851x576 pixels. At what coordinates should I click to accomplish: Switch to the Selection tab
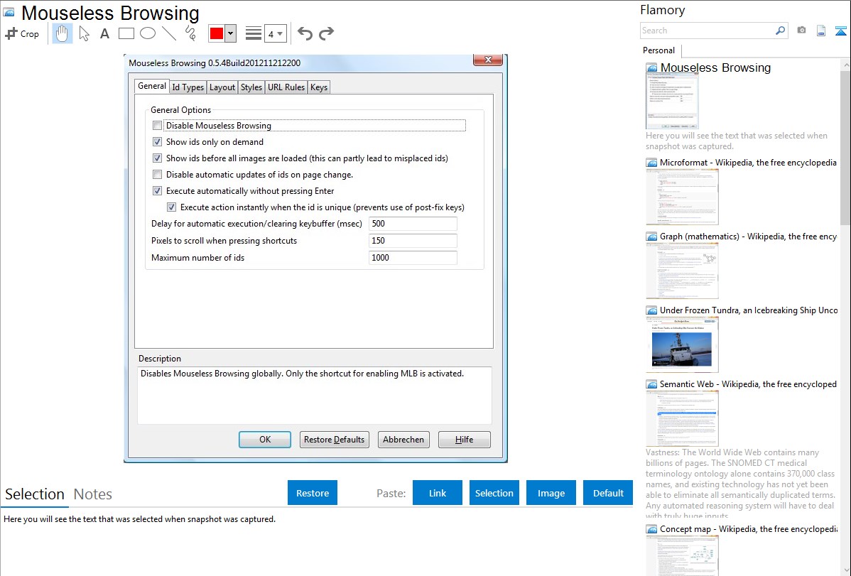[35, 494]
